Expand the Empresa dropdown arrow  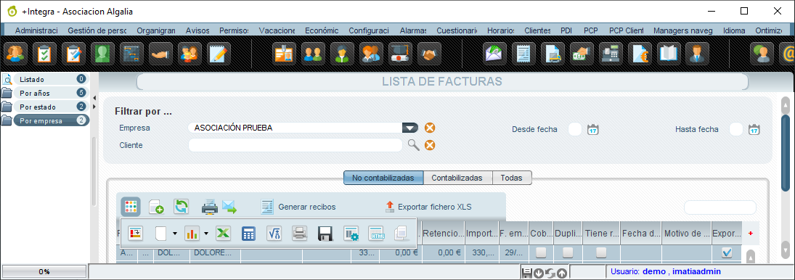[410, 128]
